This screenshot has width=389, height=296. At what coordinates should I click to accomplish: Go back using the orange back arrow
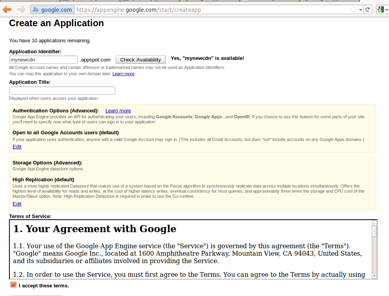(x=7, y=10)
